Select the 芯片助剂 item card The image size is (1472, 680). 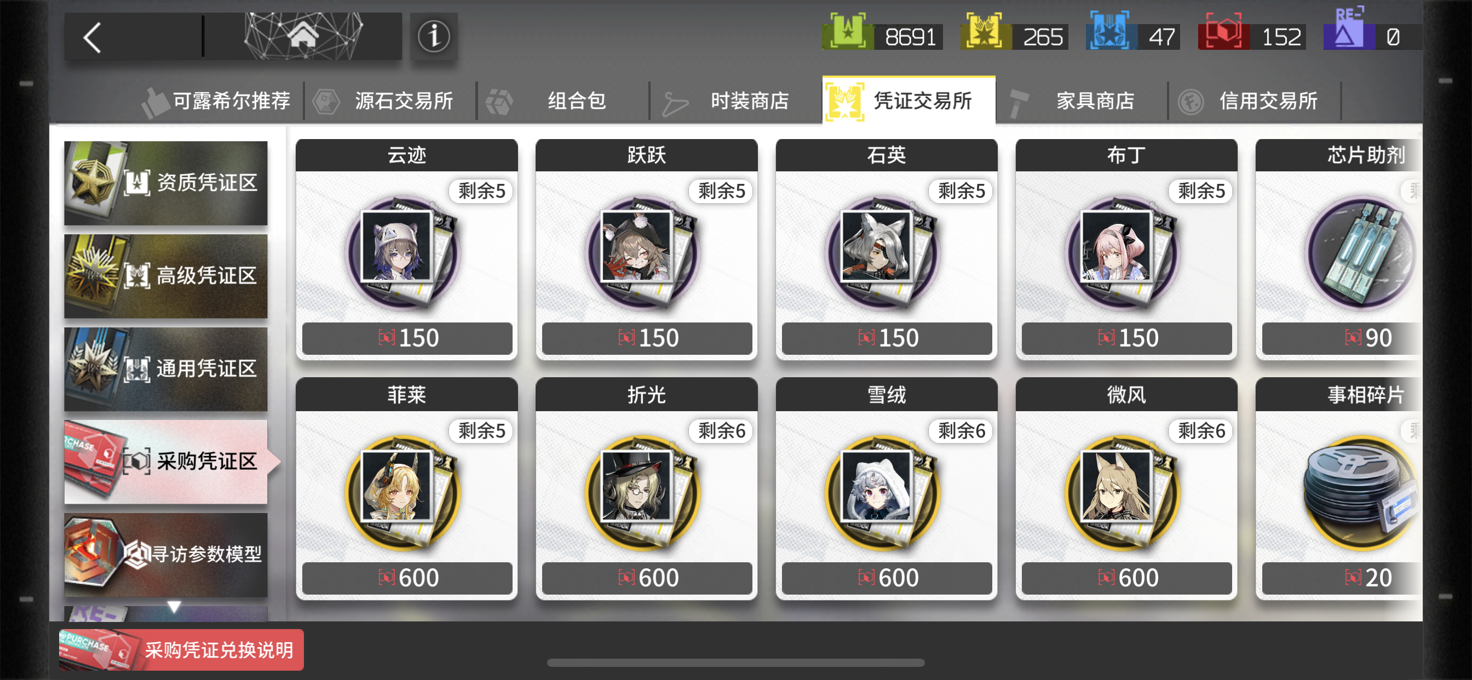[1338, 250]
